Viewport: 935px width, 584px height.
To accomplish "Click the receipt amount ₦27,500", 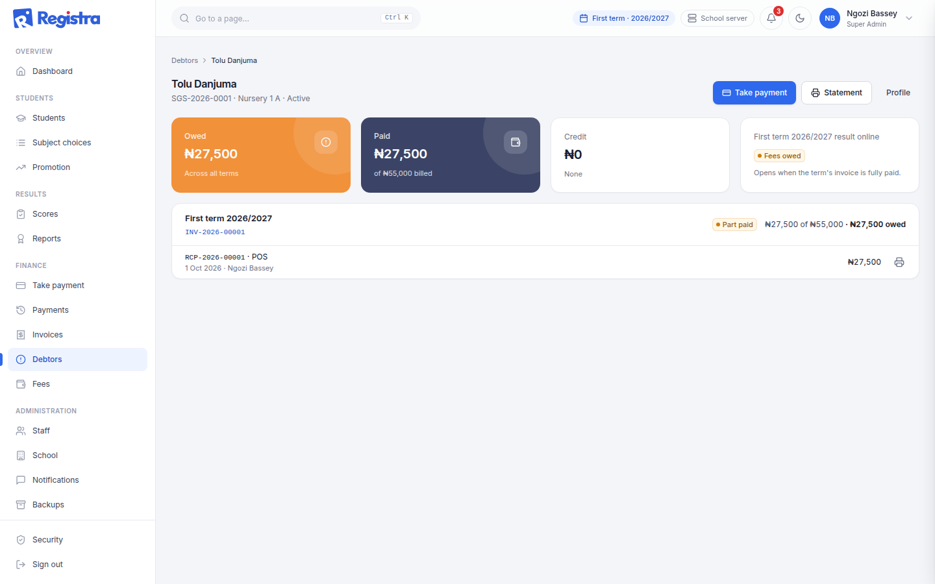I will 864,262.
